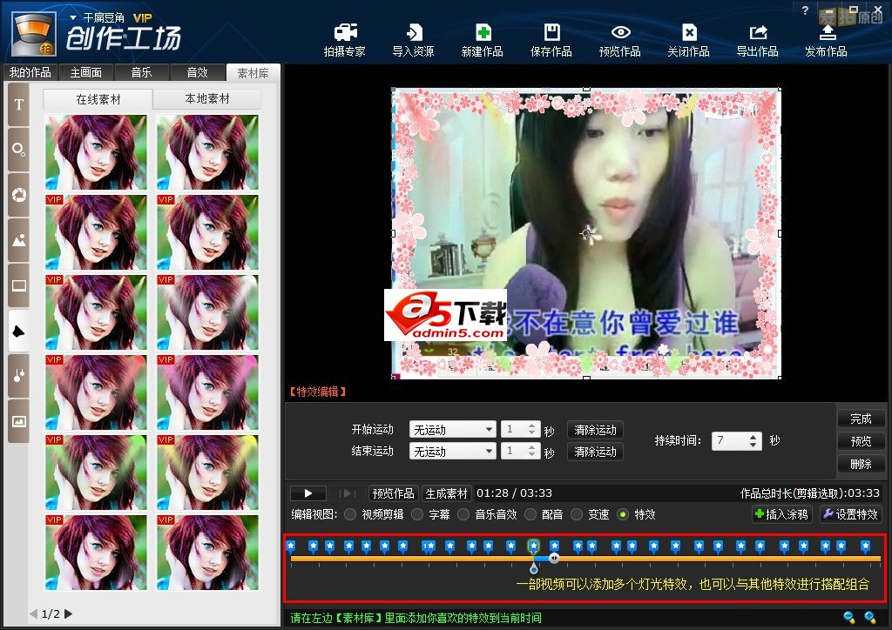
Task: Click the 生成素材 button
Action: [x=446, y=493]
